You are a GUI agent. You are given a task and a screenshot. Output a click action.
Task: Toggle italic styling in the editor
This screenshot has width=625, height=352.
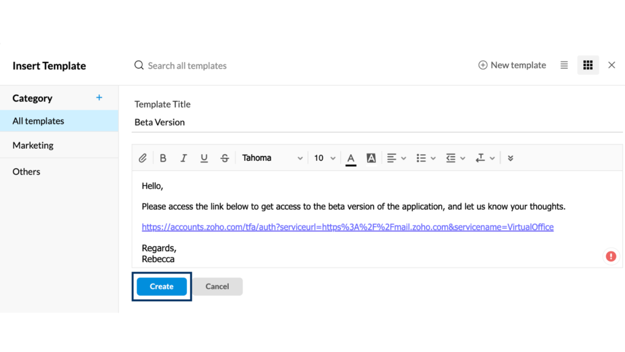184,158
